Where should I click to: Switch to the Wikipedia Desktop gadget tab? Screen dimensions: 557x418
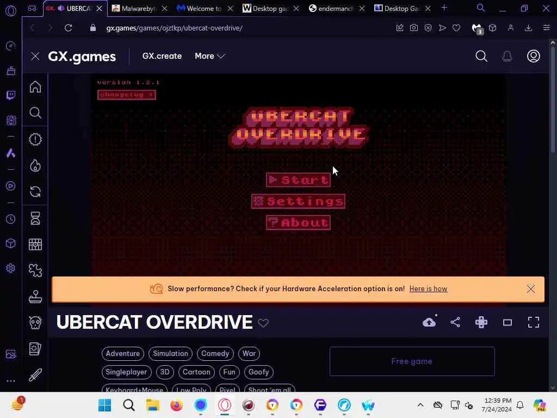[x=270, y=8]
